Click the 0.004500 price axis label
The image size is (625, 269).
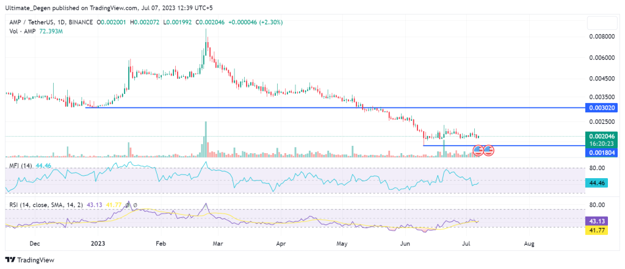(601, 79)
